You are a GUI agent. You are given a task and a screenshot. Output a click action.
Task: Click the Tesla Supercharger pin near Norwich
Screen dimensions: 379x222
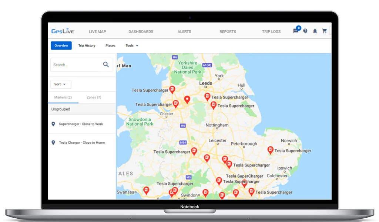click(x=271, y=150)
